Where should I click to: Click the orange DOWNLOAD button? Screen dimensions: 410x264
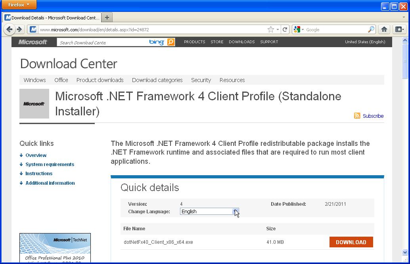[351, 242]
